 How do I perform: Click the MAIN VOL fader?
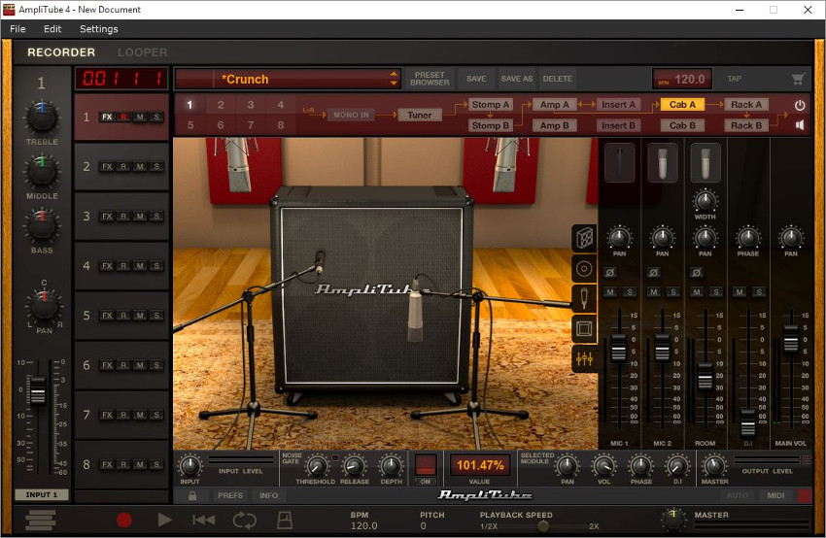(791, 339)
